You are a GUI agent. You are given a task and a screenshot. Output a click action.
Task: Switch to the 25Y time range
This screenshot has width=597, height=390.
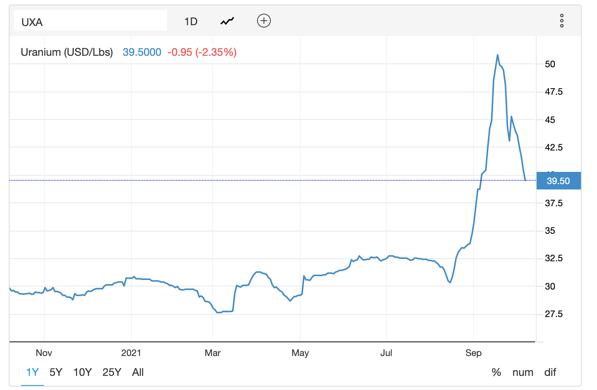tap(112, 372)
